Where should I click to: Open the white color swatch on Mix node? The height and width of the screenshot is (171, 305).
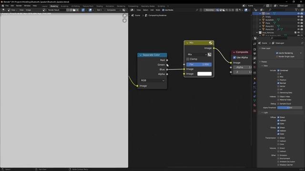pyautogui.click(x=204, y=74)
